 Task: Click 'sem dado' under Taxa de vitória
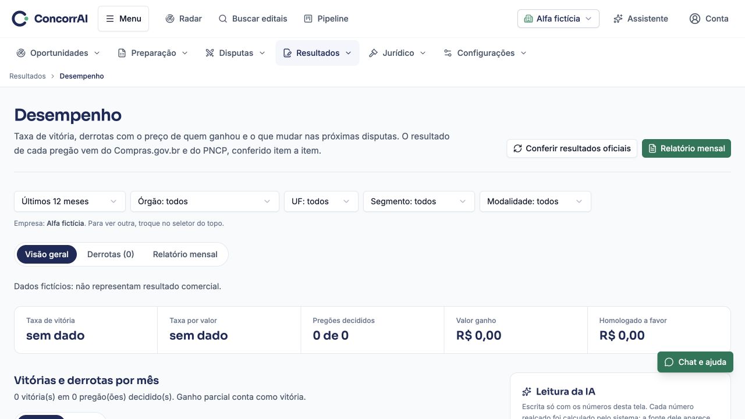55,335
